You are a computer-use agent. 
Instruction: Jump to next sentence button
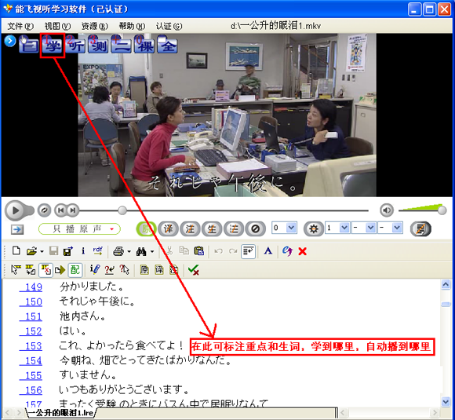pos(73,210)
